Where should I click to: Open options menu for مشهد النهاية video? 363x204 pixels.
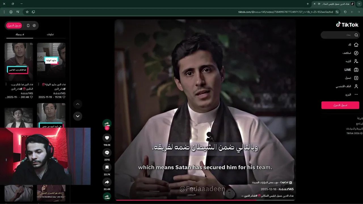click(x=39, y=84)
